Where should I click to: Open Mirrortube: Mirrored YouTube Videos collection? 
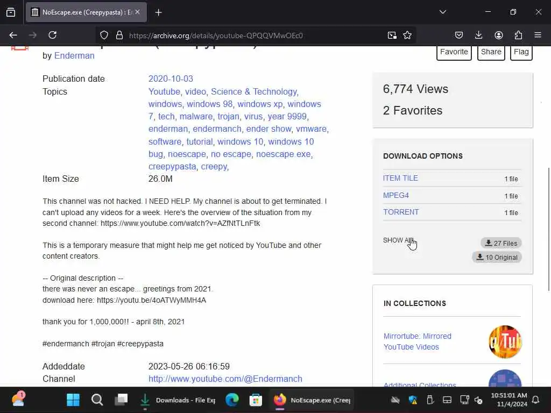point(418,341)
